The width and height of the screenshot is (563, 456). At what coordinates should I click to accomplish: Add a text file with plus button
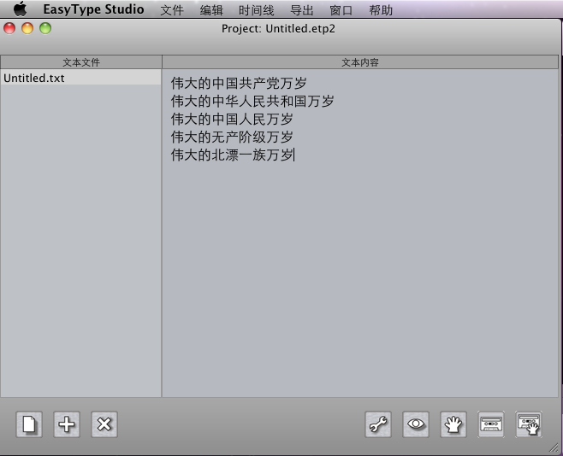[67, 424]
